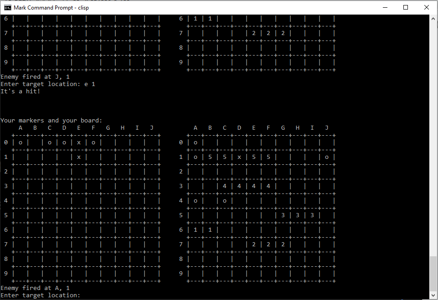Click the 'o' miss marker at C, 0 on markers grid
Viewport: 438px width, 300px height.
point(50,142)
